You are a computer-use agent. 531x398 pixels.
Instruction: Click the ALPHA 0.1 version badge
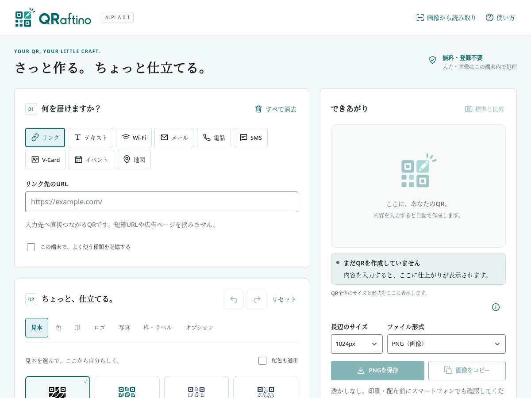(118, 18)
